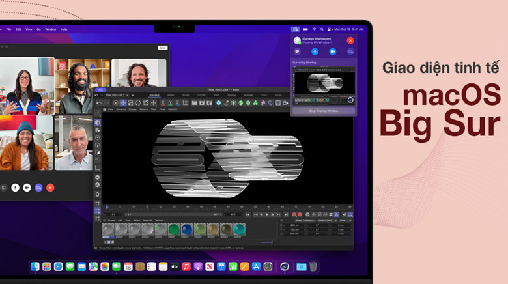Click the timeline playhead at frame 0
508x284 pixels.
coord(107,207)
